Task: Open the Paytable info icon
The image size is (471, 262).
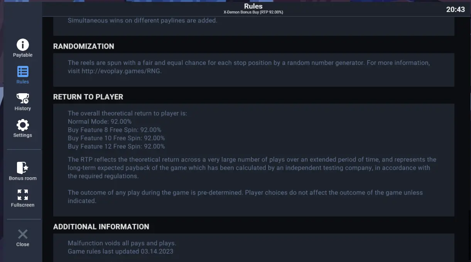Action: (x=23, y=45)
